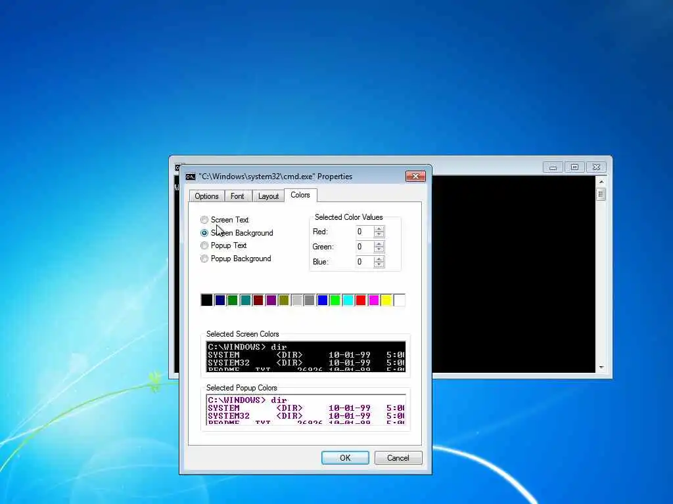Click the Blue value input field
Image resolution: width=673 pixels, height=504 pixels.
pos(365,262)
